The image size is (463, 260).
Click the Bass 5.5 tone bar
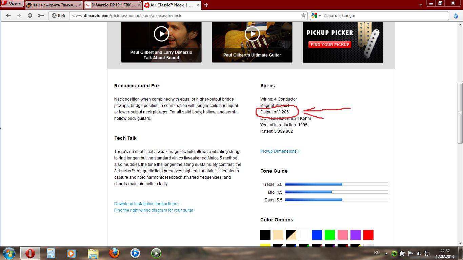[336, 200]
